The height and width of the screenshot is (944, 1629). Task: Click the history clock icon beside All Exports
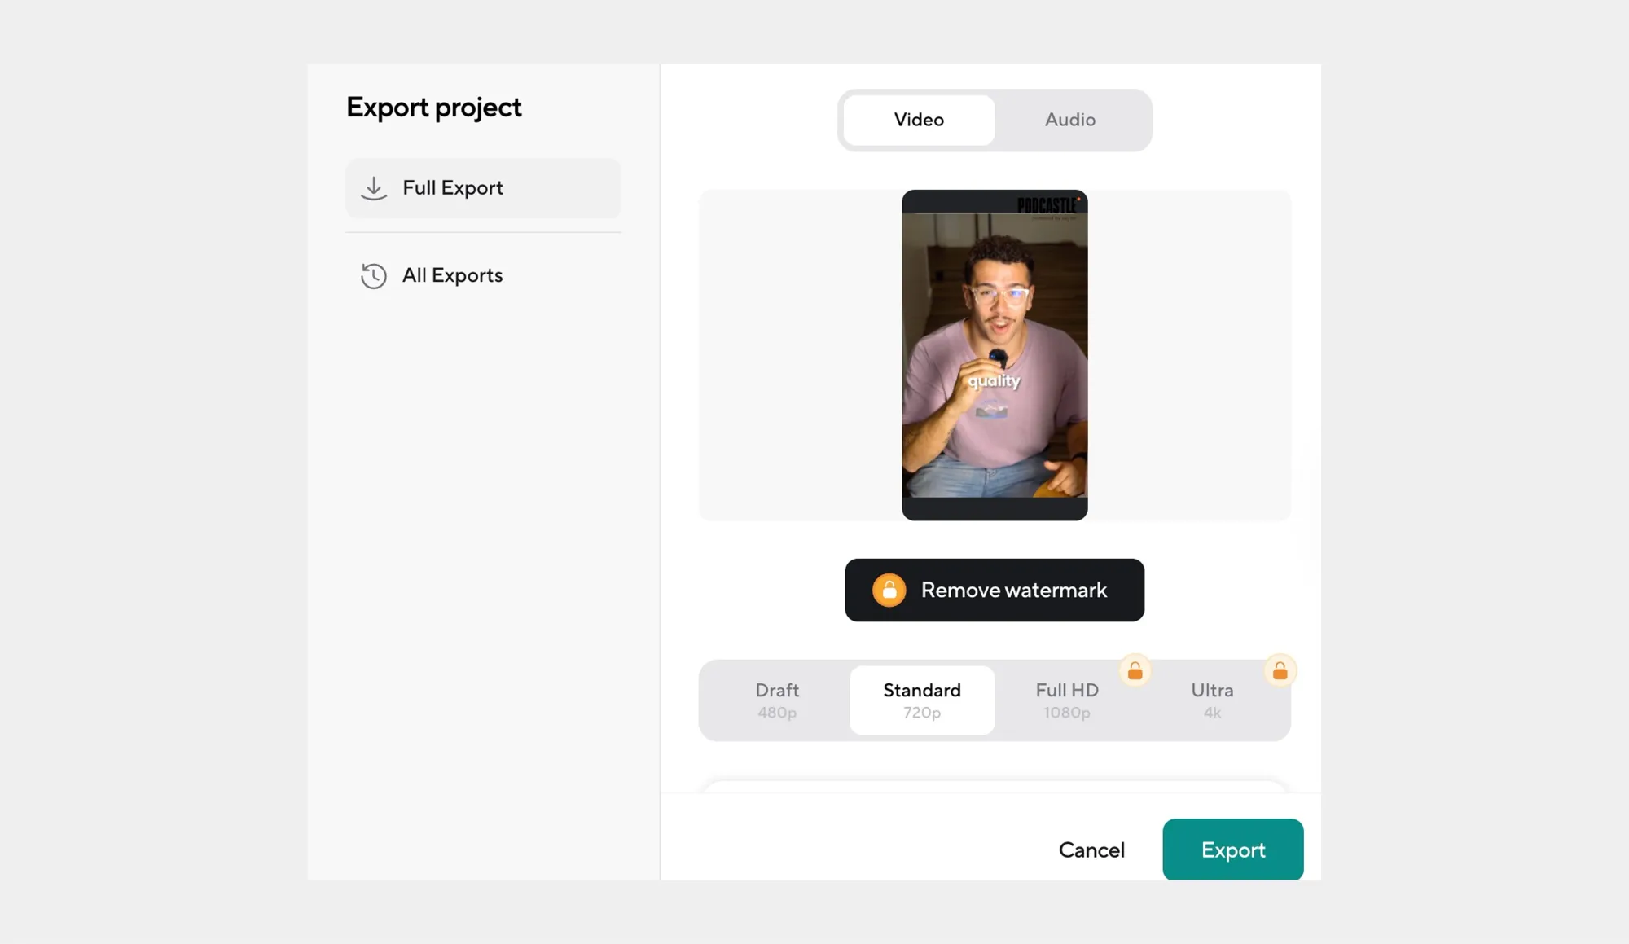[x=374, y=276]
